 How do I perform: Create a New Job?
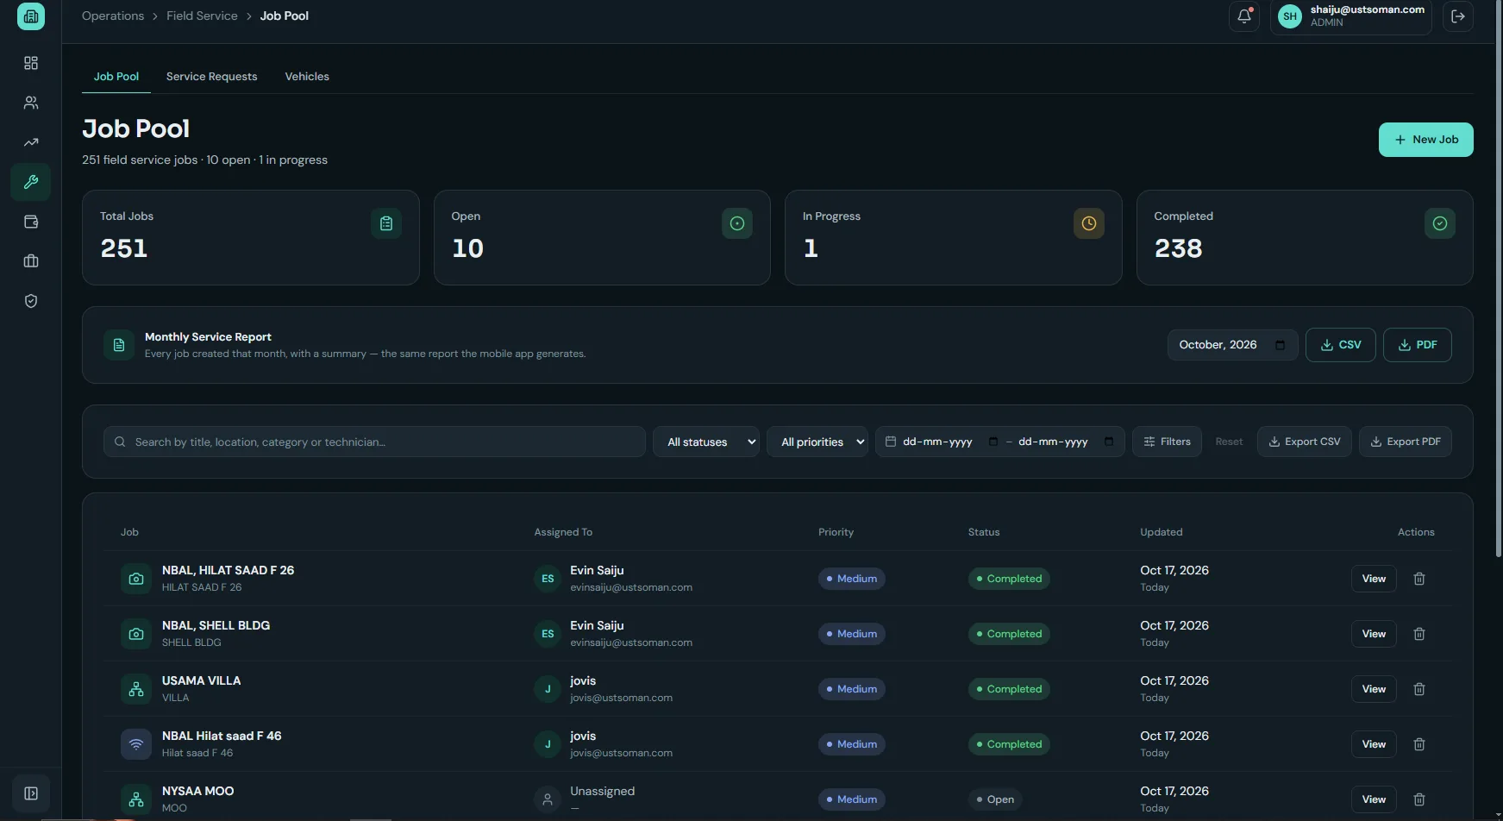[x=1426, y=140]
